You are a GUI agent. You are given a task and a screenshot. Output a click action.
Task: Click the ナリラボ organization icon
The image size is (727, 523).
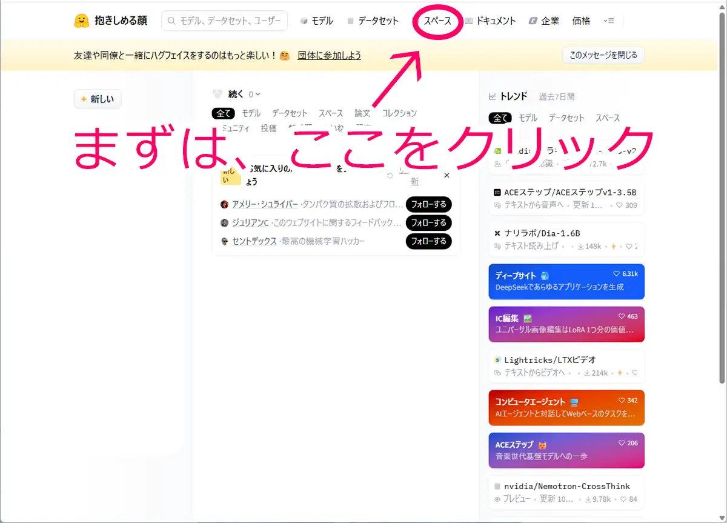pyautogui.click(x=497, y=233)
